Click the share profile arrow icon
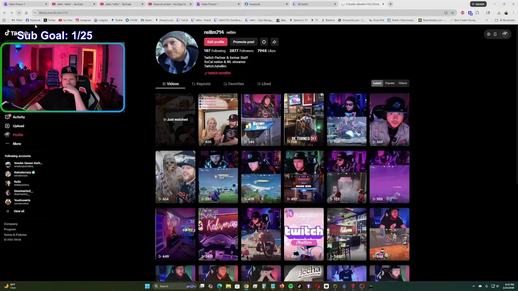This screenshot has height=291, width=518. [274, 42]
